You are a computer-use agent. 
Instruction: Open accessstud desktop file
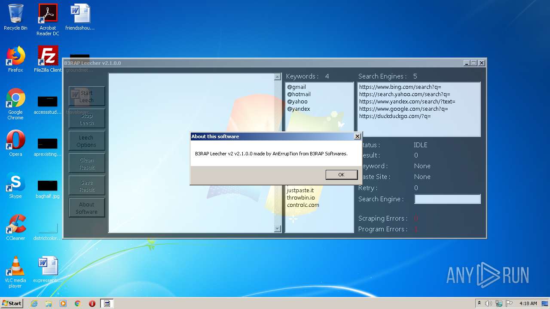(48, 106)
